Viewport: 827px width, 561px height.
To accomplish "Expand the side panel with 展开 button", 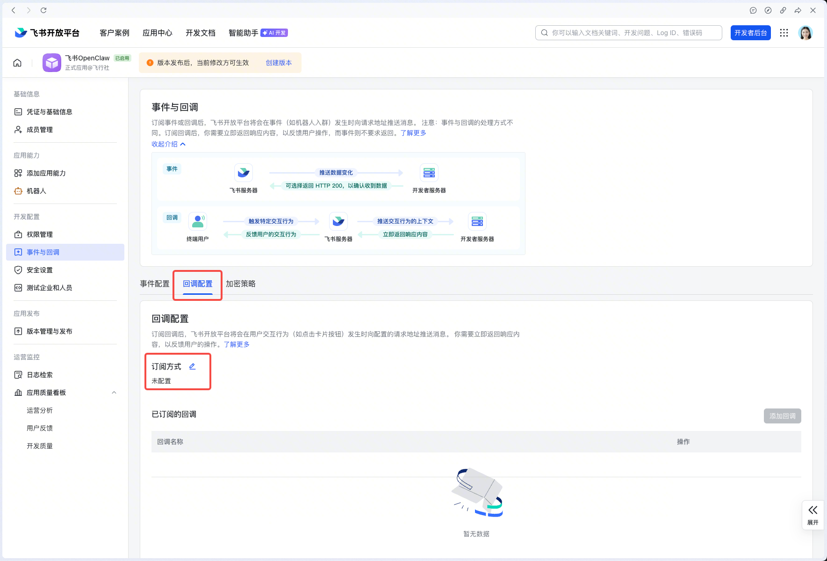I will (x=813, y=515).
